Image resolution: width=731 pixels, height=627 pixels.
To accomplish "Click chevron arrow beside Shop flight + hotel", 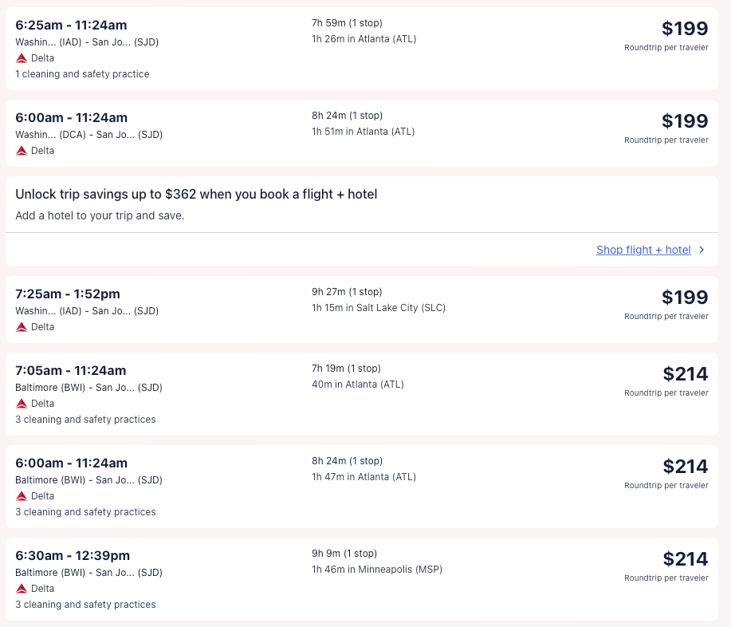I will [702, 250].
